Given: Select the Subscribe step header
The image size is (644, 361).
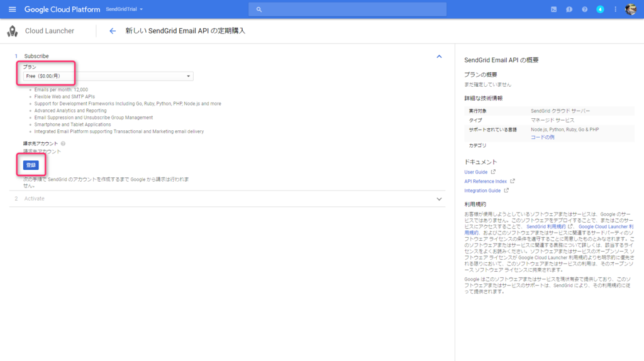Looking at the screenshot, I should (227, 56).
